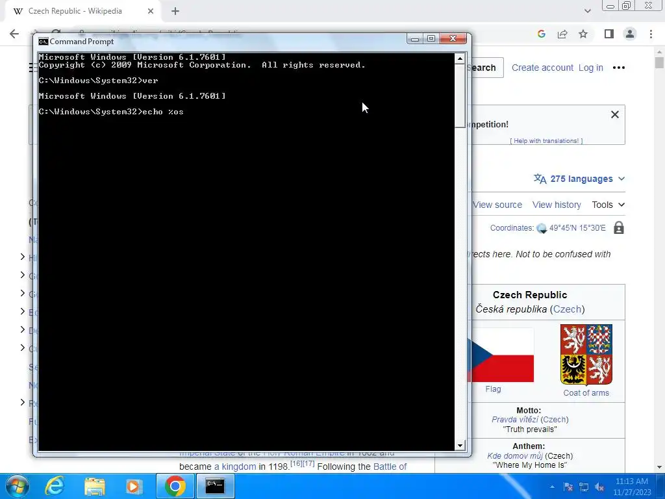Click the Command Prompt title bar icon
The height and width of the screenshot is (499, 665).
tap(43, 41)
